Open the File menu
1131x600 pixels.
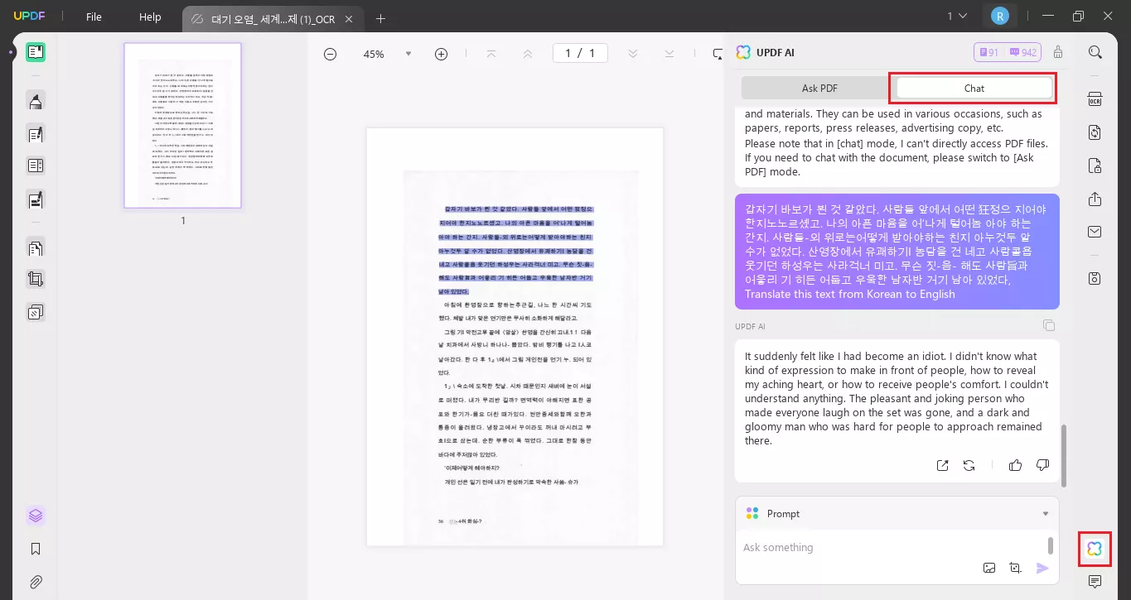[x=94, y=17]
